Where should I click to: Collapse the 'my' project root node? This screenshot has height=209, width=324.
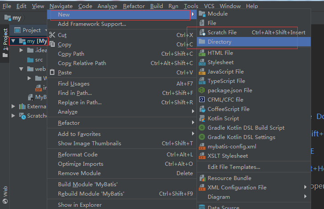[x=13, y=41]
